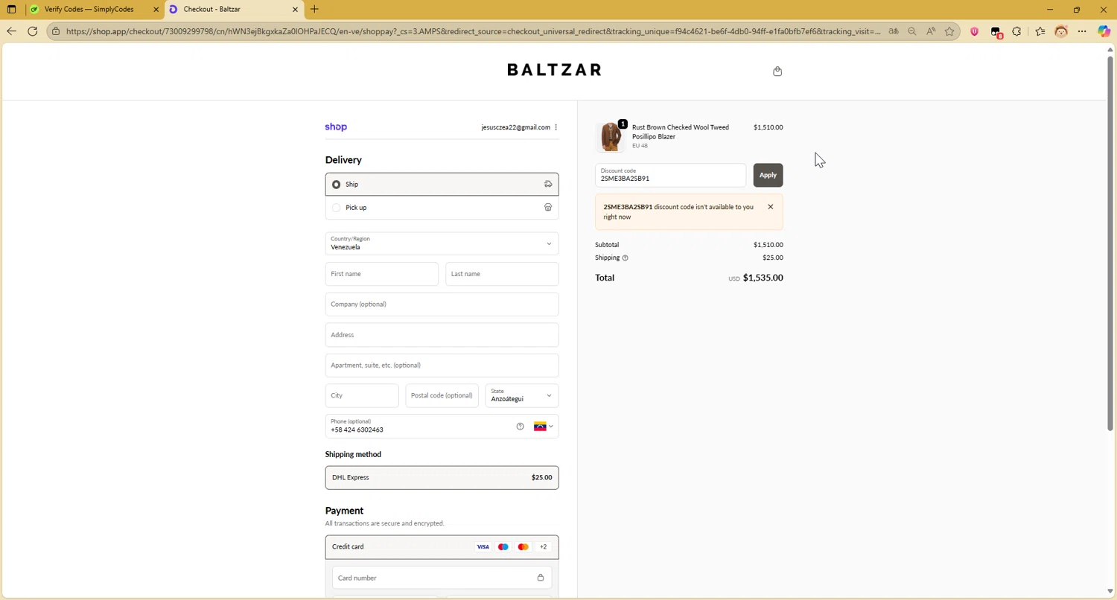This screenshot has height=600, width=1117.
Task: Click the translate page icon
Action: pyautogui.click(x=893, y=31)
